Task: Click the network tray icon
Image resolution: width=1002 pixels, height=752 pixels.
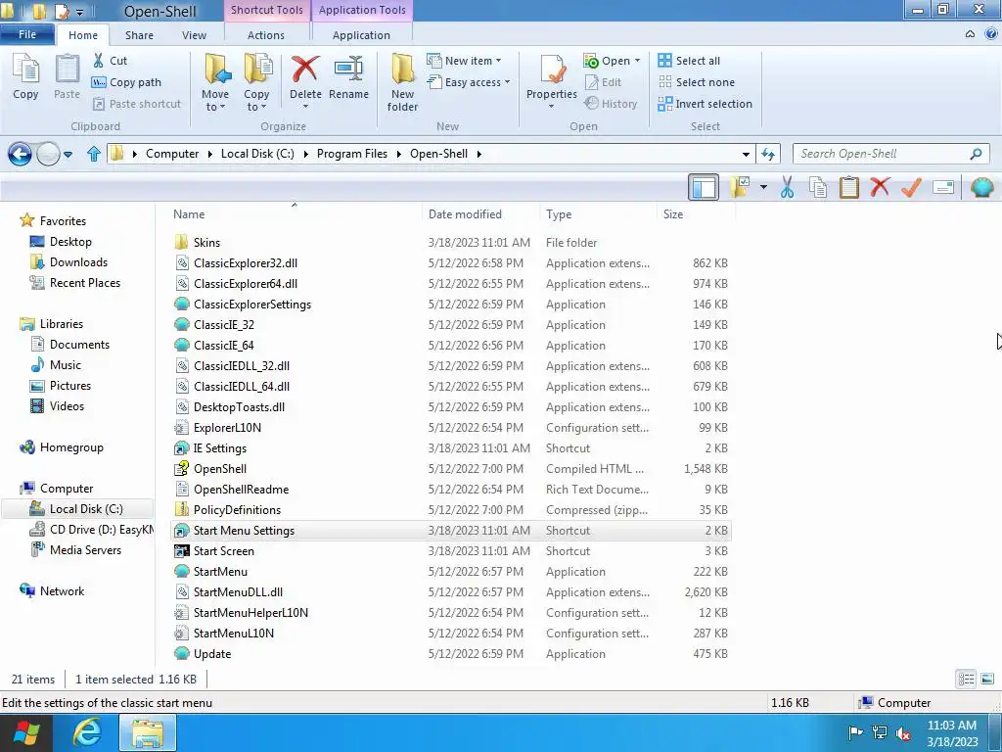Action: coord(880,733)
